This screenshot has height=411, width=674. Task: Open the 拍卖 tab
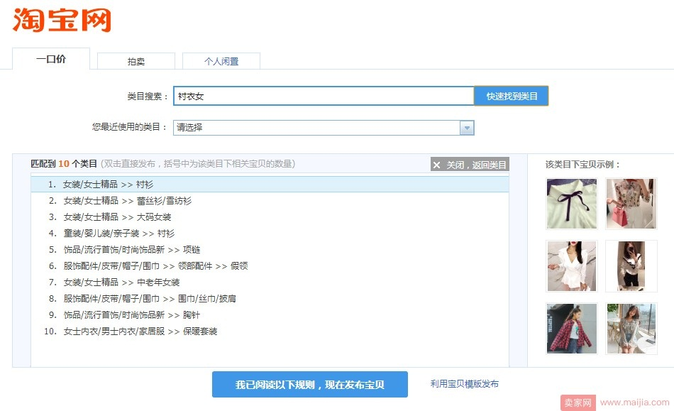(x=136, y=61)
